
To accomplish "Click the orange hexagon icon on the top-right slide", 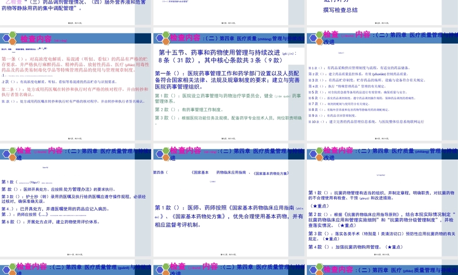I will pyautogui.click(x=319, y=42).
